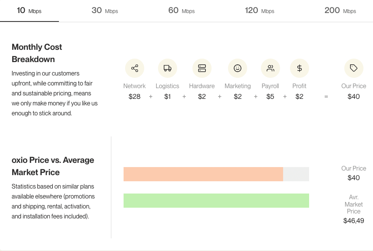This screenshot has width=373, height=251.
Task: Select the 200 Mbps plan tab
Action: tap(340, 10)
